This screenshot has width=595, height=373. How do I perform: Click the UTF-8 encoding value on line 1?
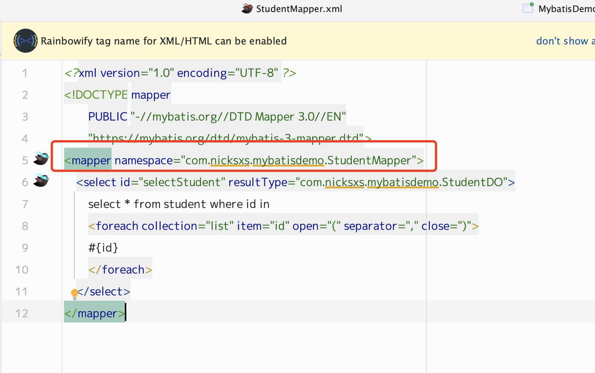[x=256, y=73]
